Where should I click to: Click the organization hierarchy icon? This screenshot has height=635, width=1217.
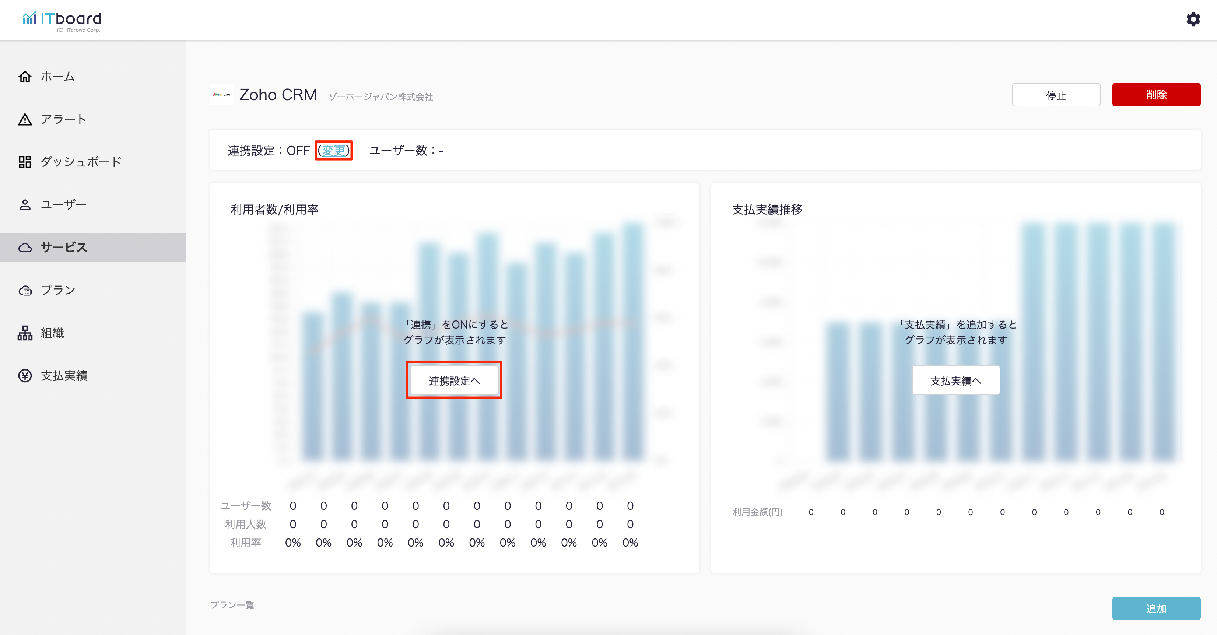pos(25,333)
